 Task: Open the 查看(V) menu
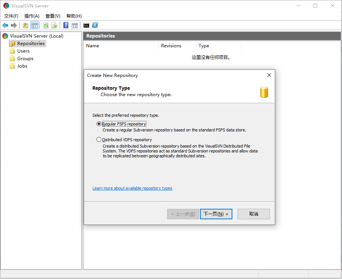pos(53,16)
